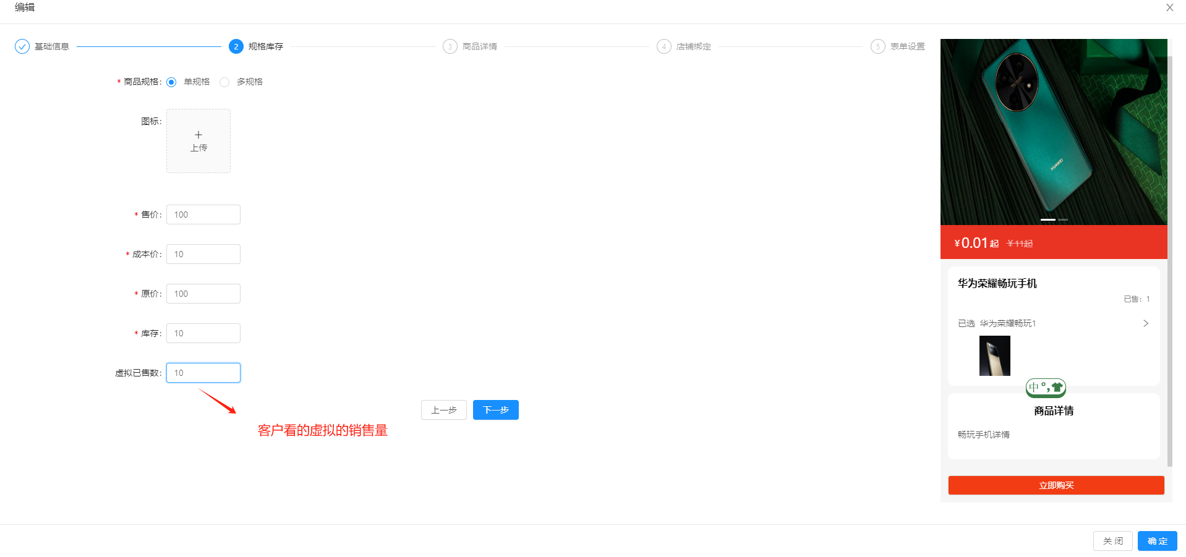The height and width of the screenshot is (557, 1186).
Task: Click the 上一步 button
Action: pos(444,410)
